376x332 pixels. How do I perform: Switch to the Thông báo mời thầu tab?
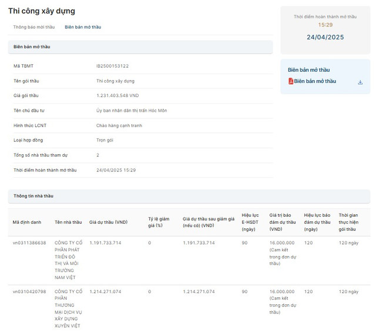click(34, 27)
